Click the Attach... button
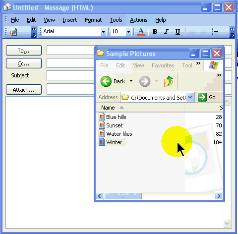This screenshot has width=238, height=234. click(24, 90)
